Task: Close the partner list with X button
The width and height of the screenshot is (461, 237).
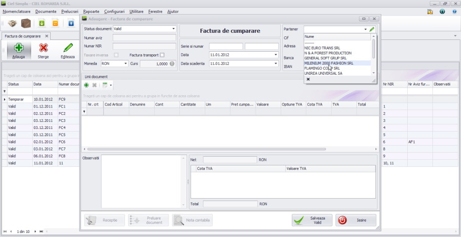Action: tap(308, 79)
